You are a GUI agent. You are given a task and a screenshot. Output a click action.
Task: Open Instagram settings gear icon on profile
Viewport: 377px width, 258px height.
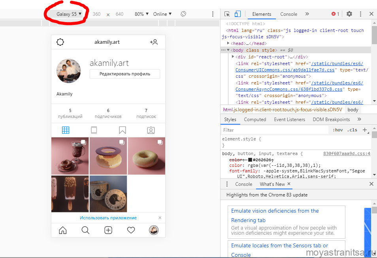tap(60, 42)
